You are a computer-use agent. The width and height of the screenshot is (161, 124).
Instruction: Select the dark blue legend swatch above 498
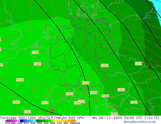[22, 121]
